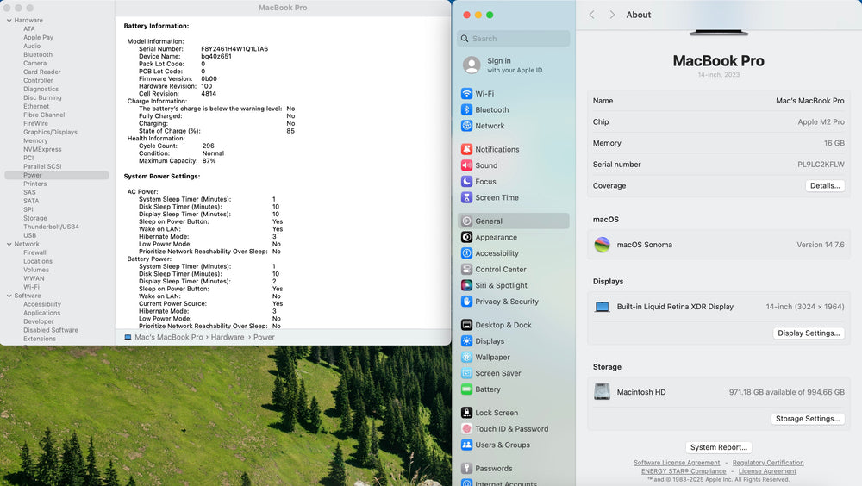Collapse the Software tree section
This screenshot has height=486, width=862.
[9, 296]
